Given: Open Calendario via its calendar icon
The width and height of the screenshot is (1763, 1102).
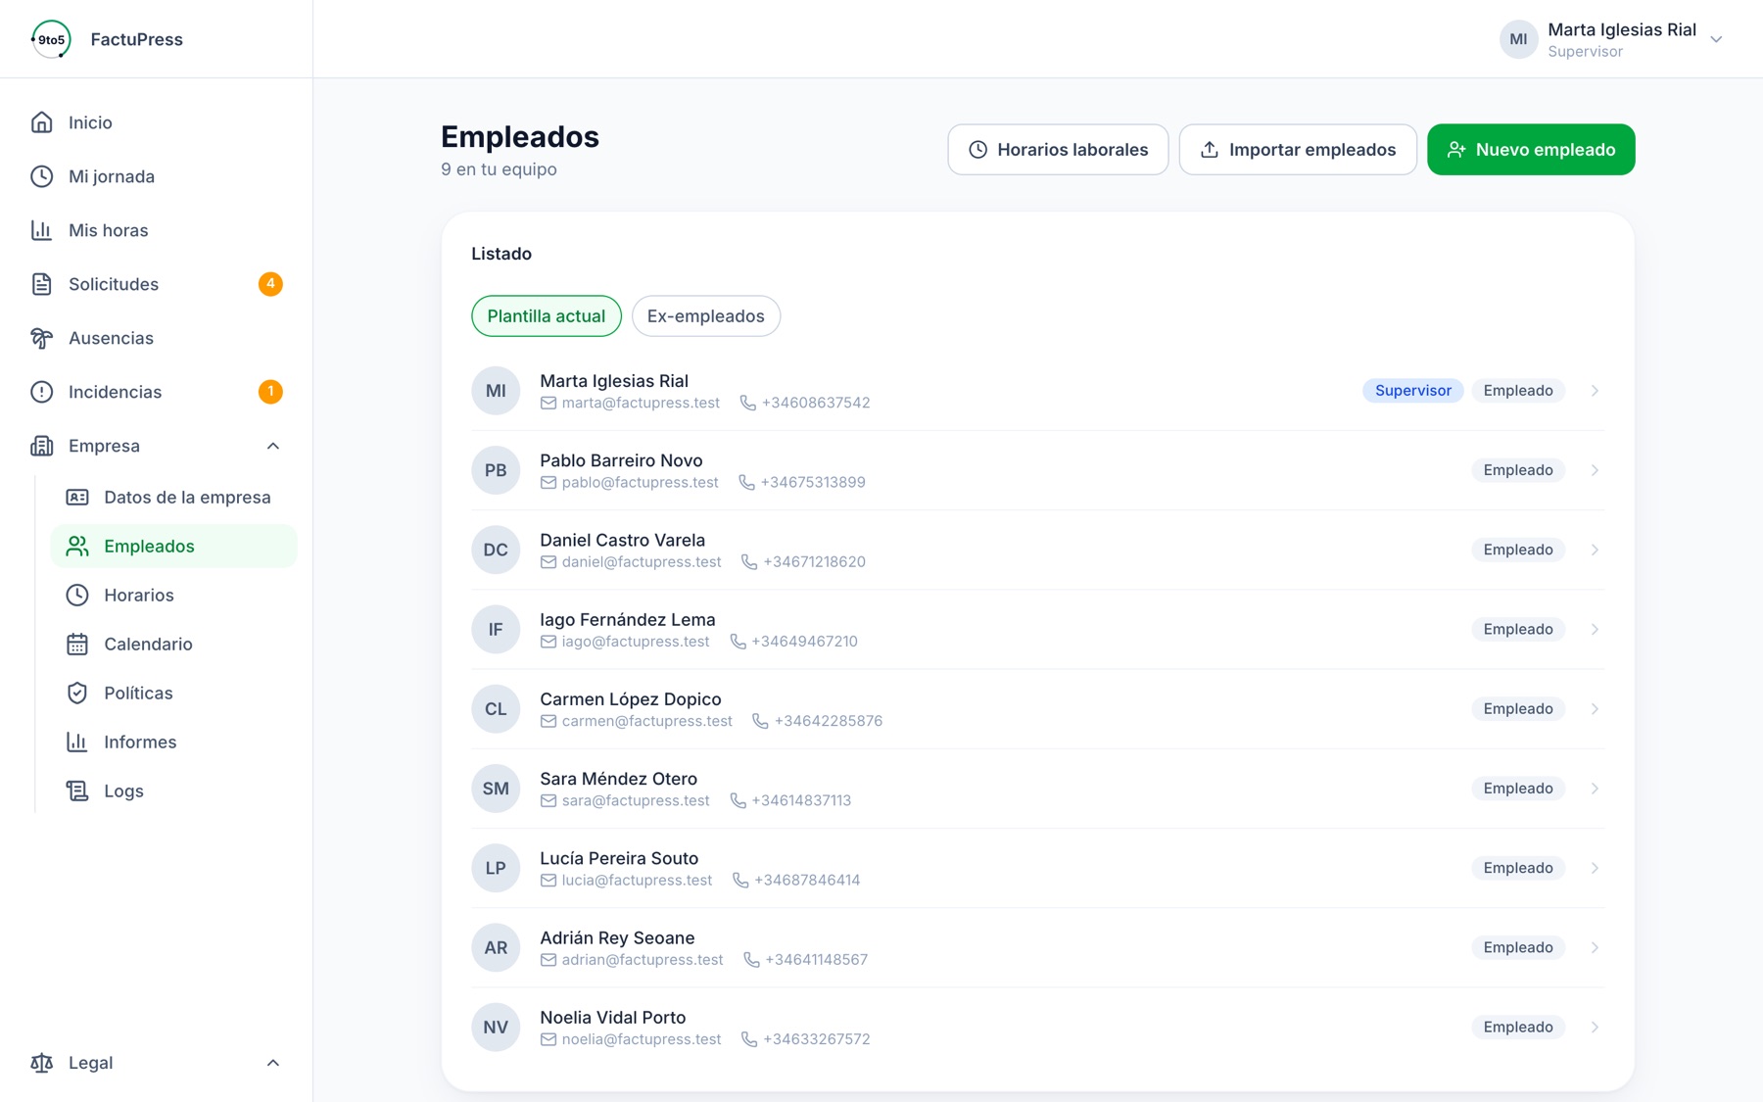Looking at the screenshot, I should 77,644.
